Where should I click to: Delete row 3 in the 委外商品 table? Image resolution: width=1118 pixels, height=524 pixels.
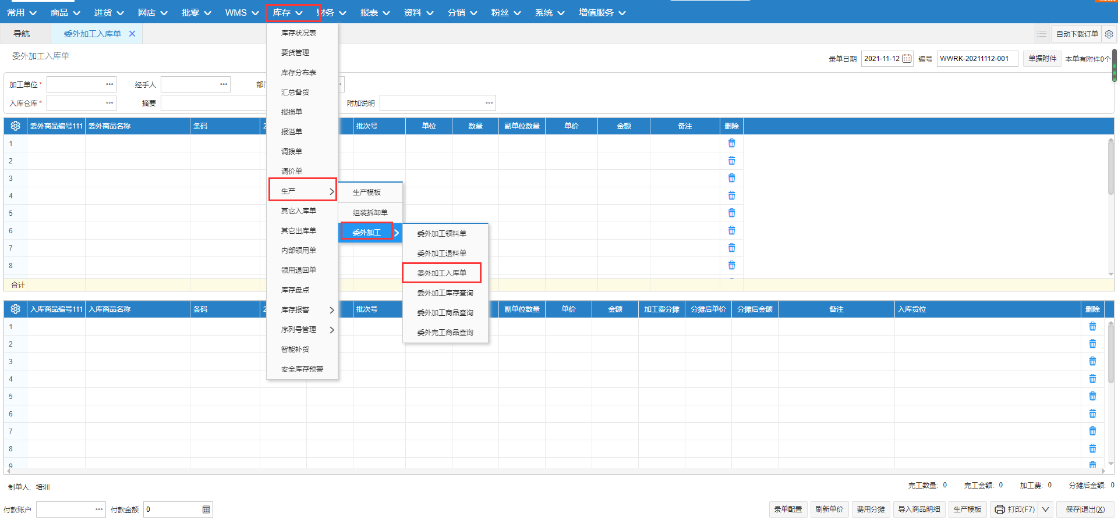pyautogui.click(x=731, y=178)
